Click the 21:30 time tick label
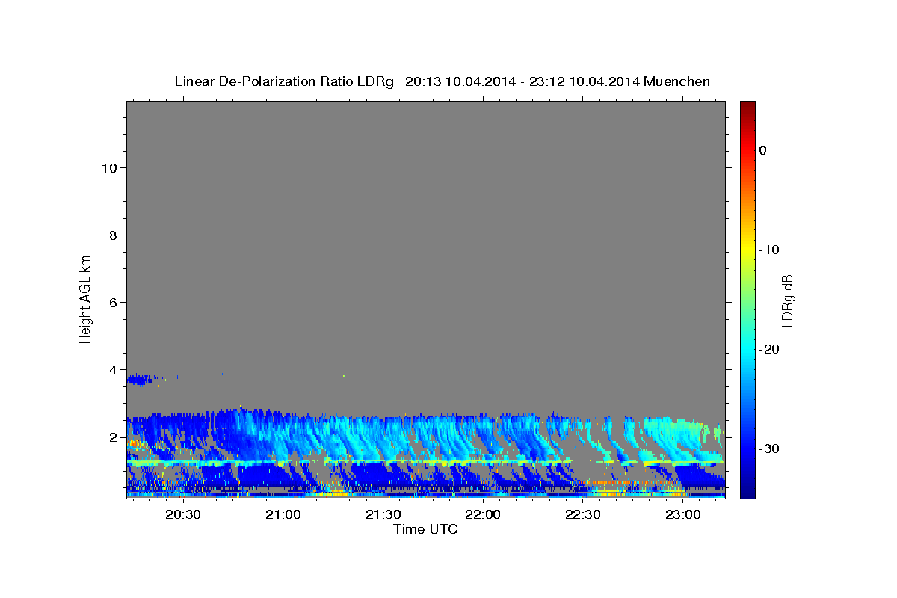The height and width of the screenshot is (598, 897). (383, 515)
